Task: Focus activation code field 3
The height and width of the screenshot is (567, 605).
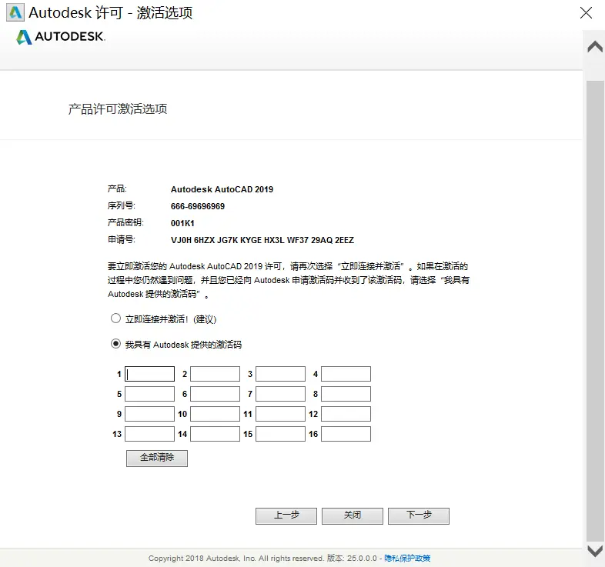Action: [280, 374]
